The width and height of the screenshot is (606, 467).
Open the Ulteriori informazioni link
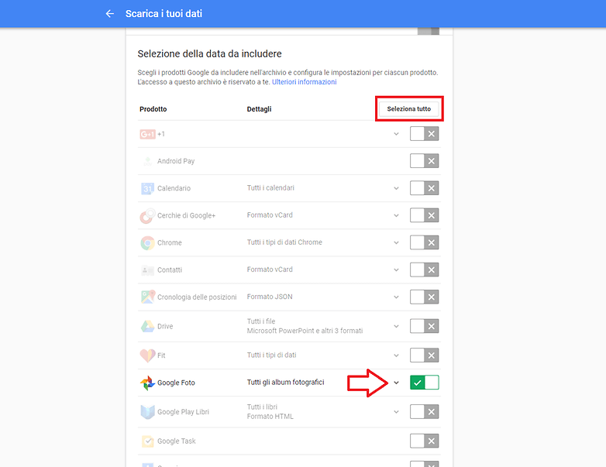[x=304, y=82]
